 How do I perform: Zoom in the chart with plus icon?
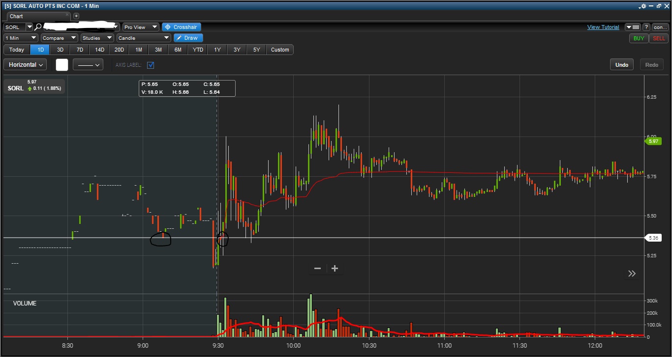[335, 269]
